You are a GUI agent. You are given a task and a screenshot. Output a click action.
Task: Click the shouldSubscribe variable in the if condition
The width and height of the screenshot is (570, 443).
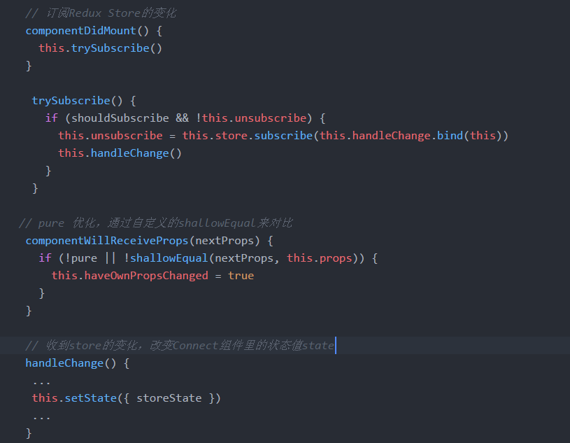(120, 118)
